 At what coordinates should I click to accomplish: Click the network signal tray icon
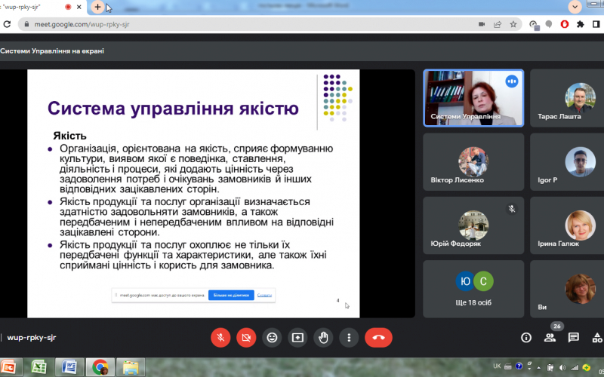coord(575,367)
